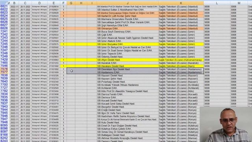Click cell 'SB Beyşehir Devlet Hast'

(x=128, y=107)
